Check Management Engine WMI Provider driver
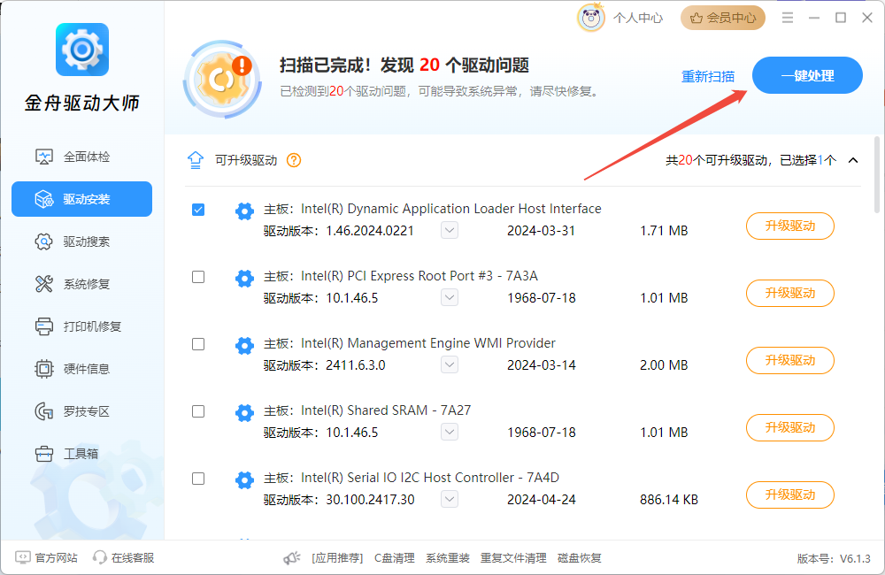 [198, 344]
